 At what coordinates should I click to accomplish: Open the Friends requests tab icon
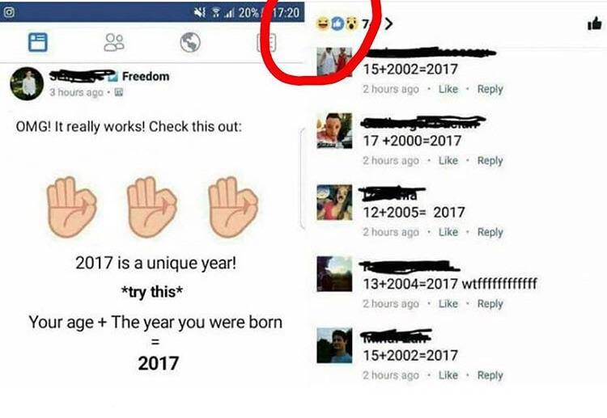click(114, 42)
